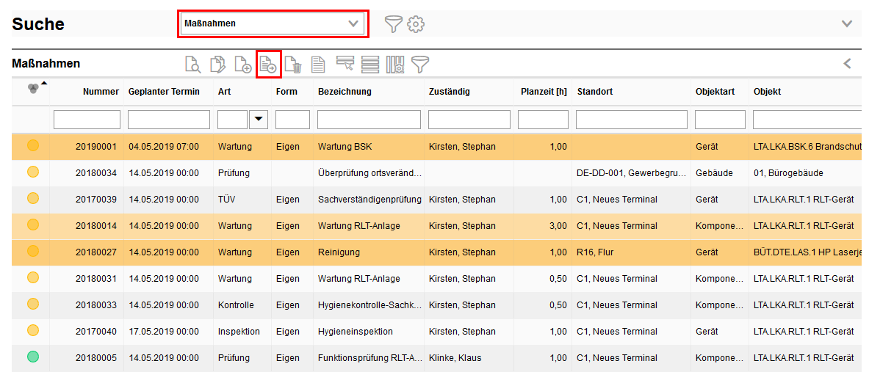Click the view record magnifier document icon
Viewport: 869px width, 372px height.
192,65
